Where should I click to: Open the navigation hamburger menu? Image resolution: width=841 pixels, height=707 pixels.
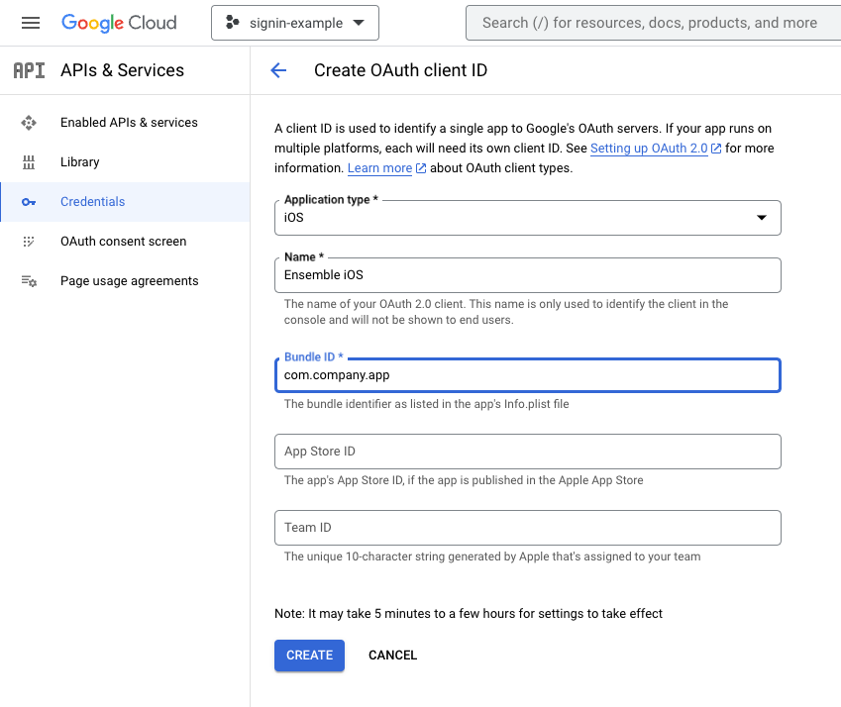29,22
